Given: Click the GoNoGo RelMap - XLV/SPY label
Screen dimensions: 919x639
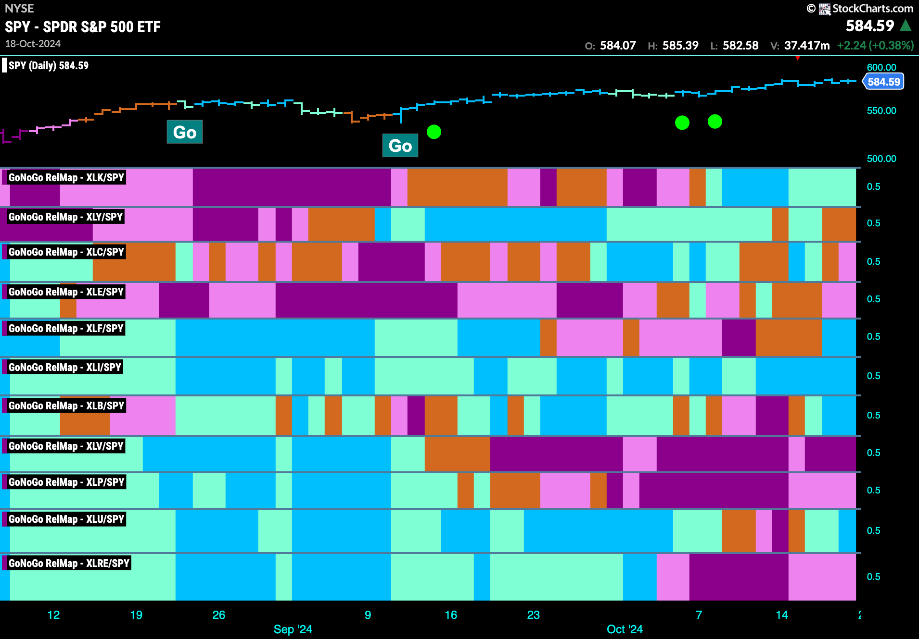Looking at the screenshot, I should [66, 446].
